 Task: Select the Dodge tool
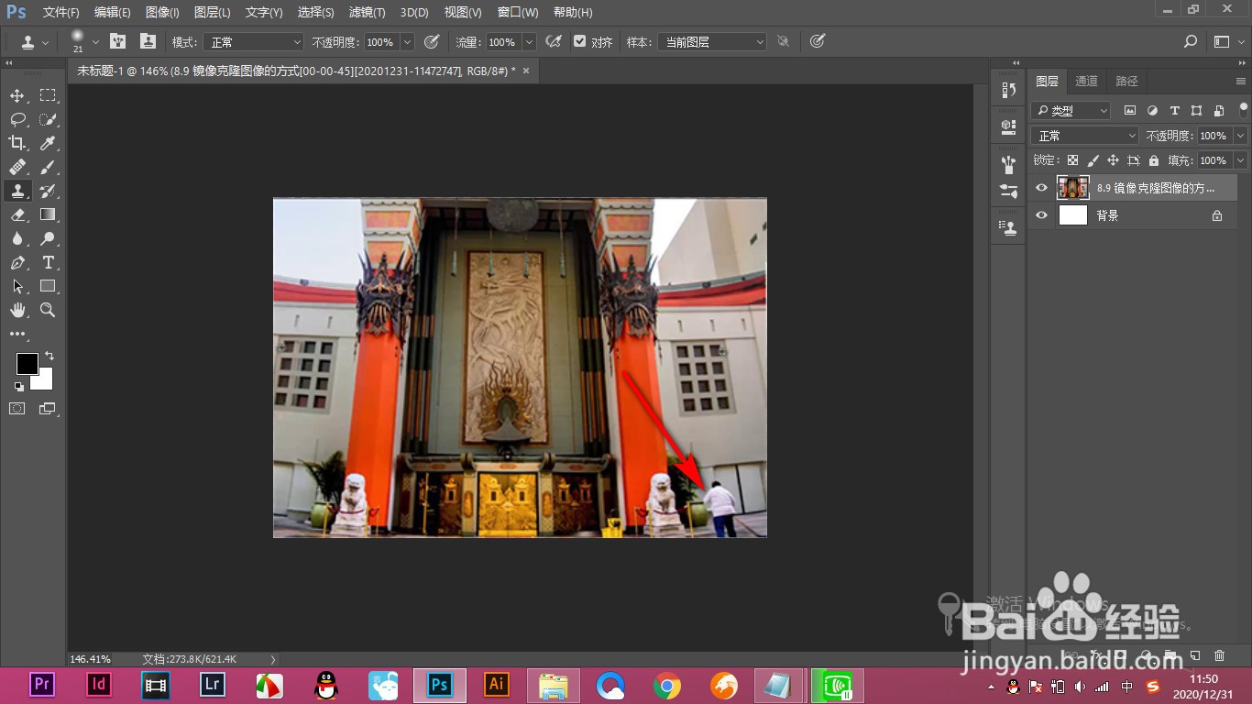tap(48, 238)
